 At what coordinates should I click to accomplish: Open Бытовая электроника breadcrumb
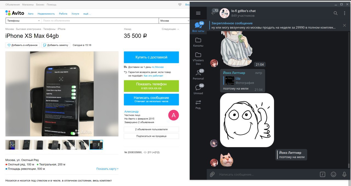(x=29, y=29)
